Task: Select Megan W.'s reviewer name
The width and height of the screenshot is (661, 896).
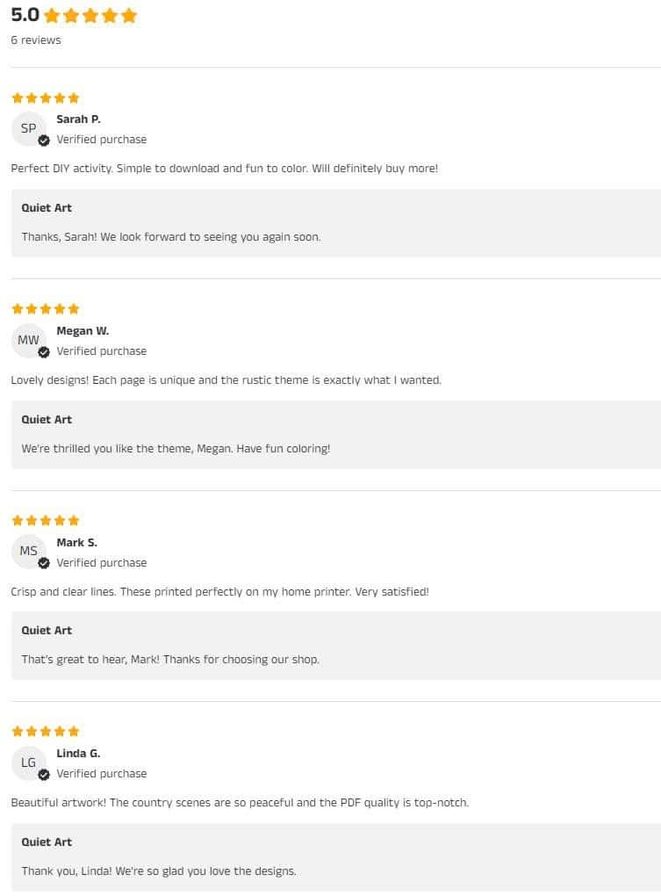Action: pos(83,330)
